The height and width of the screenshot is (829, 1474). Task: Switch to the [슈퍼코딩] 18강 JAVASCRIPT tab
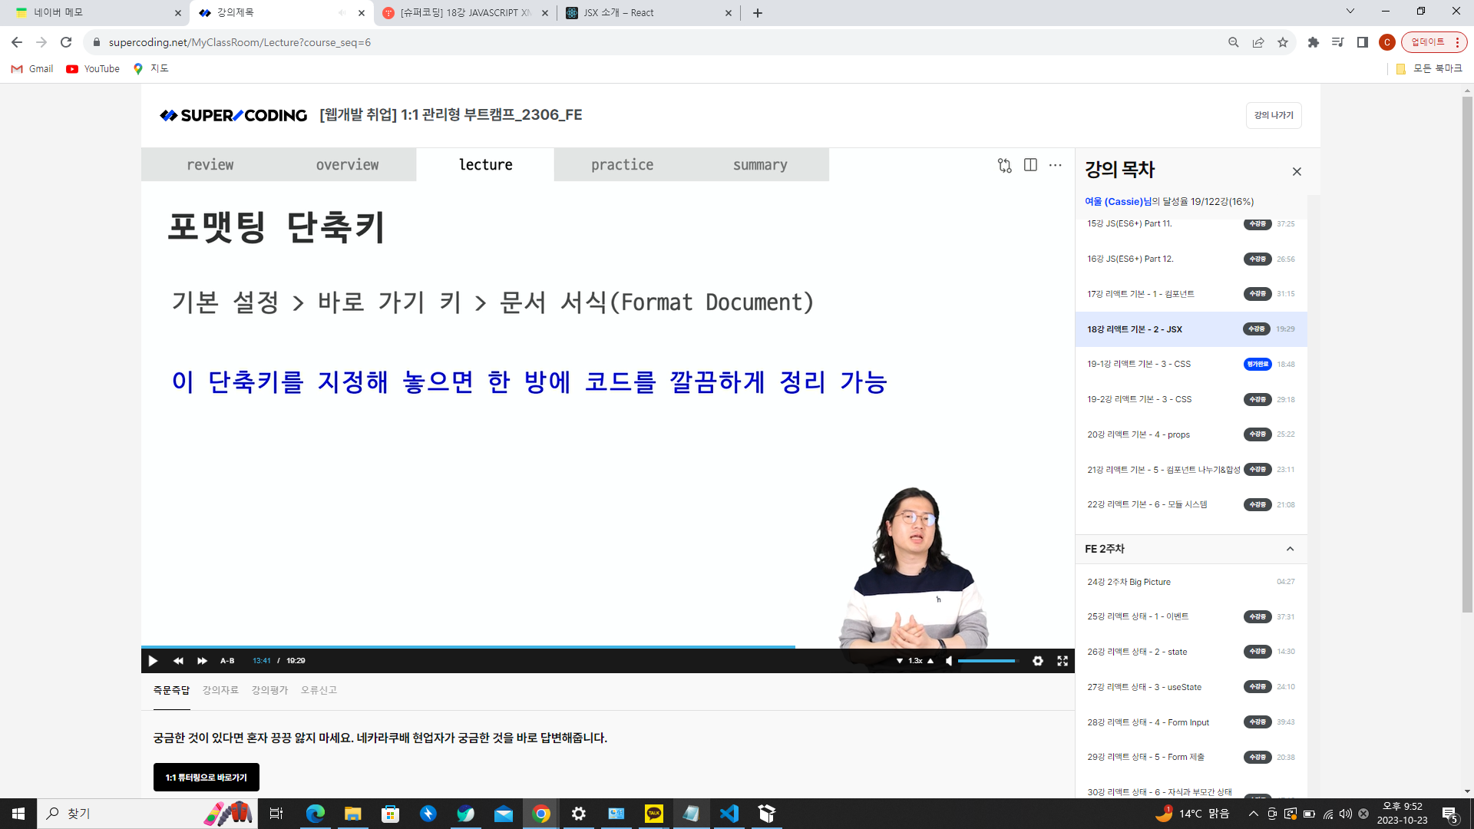pyautogui.click(x=465, y=13)
